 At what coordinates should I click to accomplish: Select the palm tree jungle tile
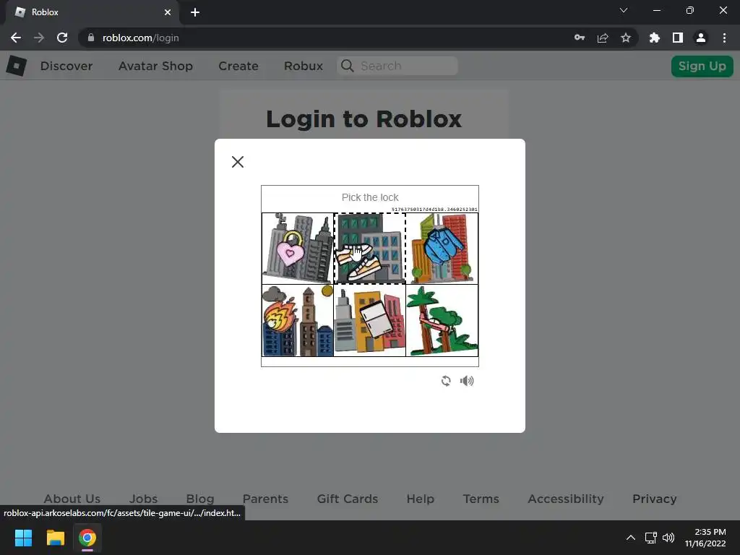[x=442, y=320]
